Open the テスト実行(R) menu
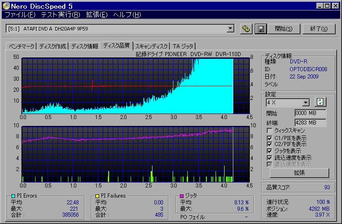The height and width of the screenshot is (224, 342). pyautogui.click(x=61, y=15)
